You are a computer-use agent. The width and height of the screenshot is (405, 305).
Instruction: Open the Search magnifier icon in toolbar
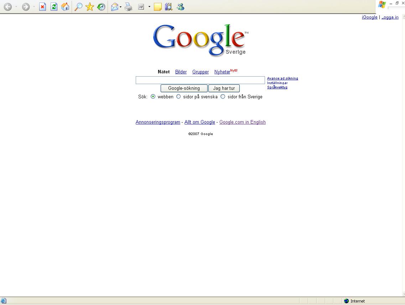coord(78,7)
